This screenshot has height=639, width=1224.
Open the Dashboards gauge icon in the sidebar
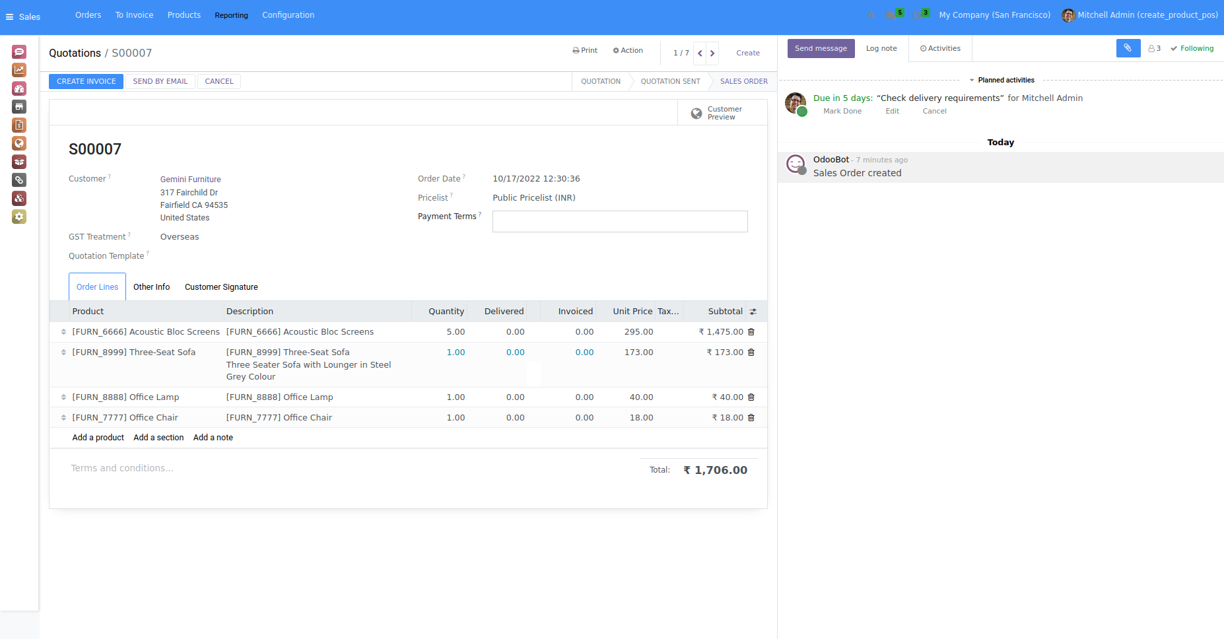(x=19, y=88)
